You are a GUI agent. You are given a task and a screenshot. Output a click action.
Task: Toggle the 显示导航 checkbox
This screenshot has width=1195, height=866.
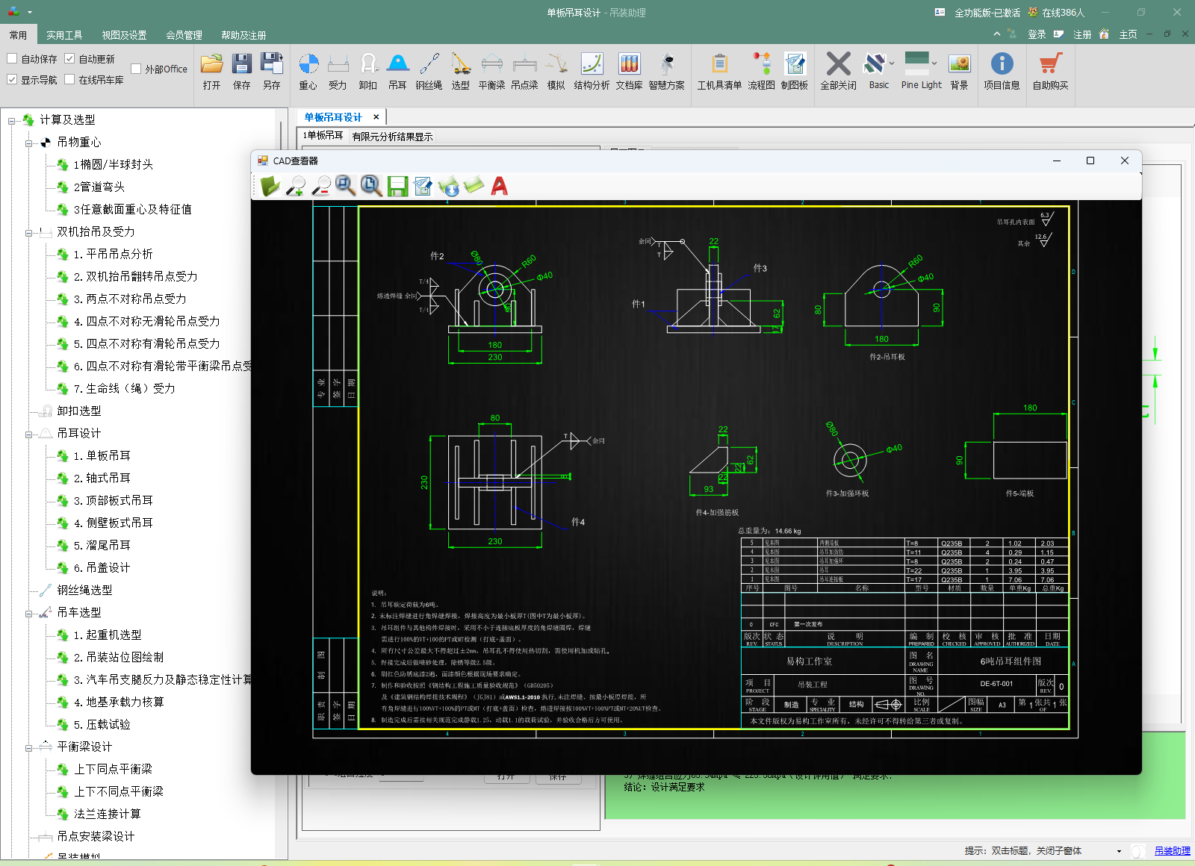click(x=12, y=79)
